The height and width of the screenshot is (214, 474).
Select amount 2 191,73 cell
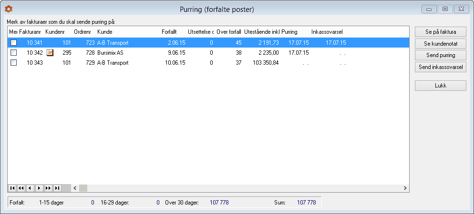pos(268,43)
